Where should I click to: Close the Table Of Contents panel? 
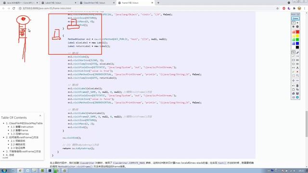pyautogui.click(x=40, y=115)
